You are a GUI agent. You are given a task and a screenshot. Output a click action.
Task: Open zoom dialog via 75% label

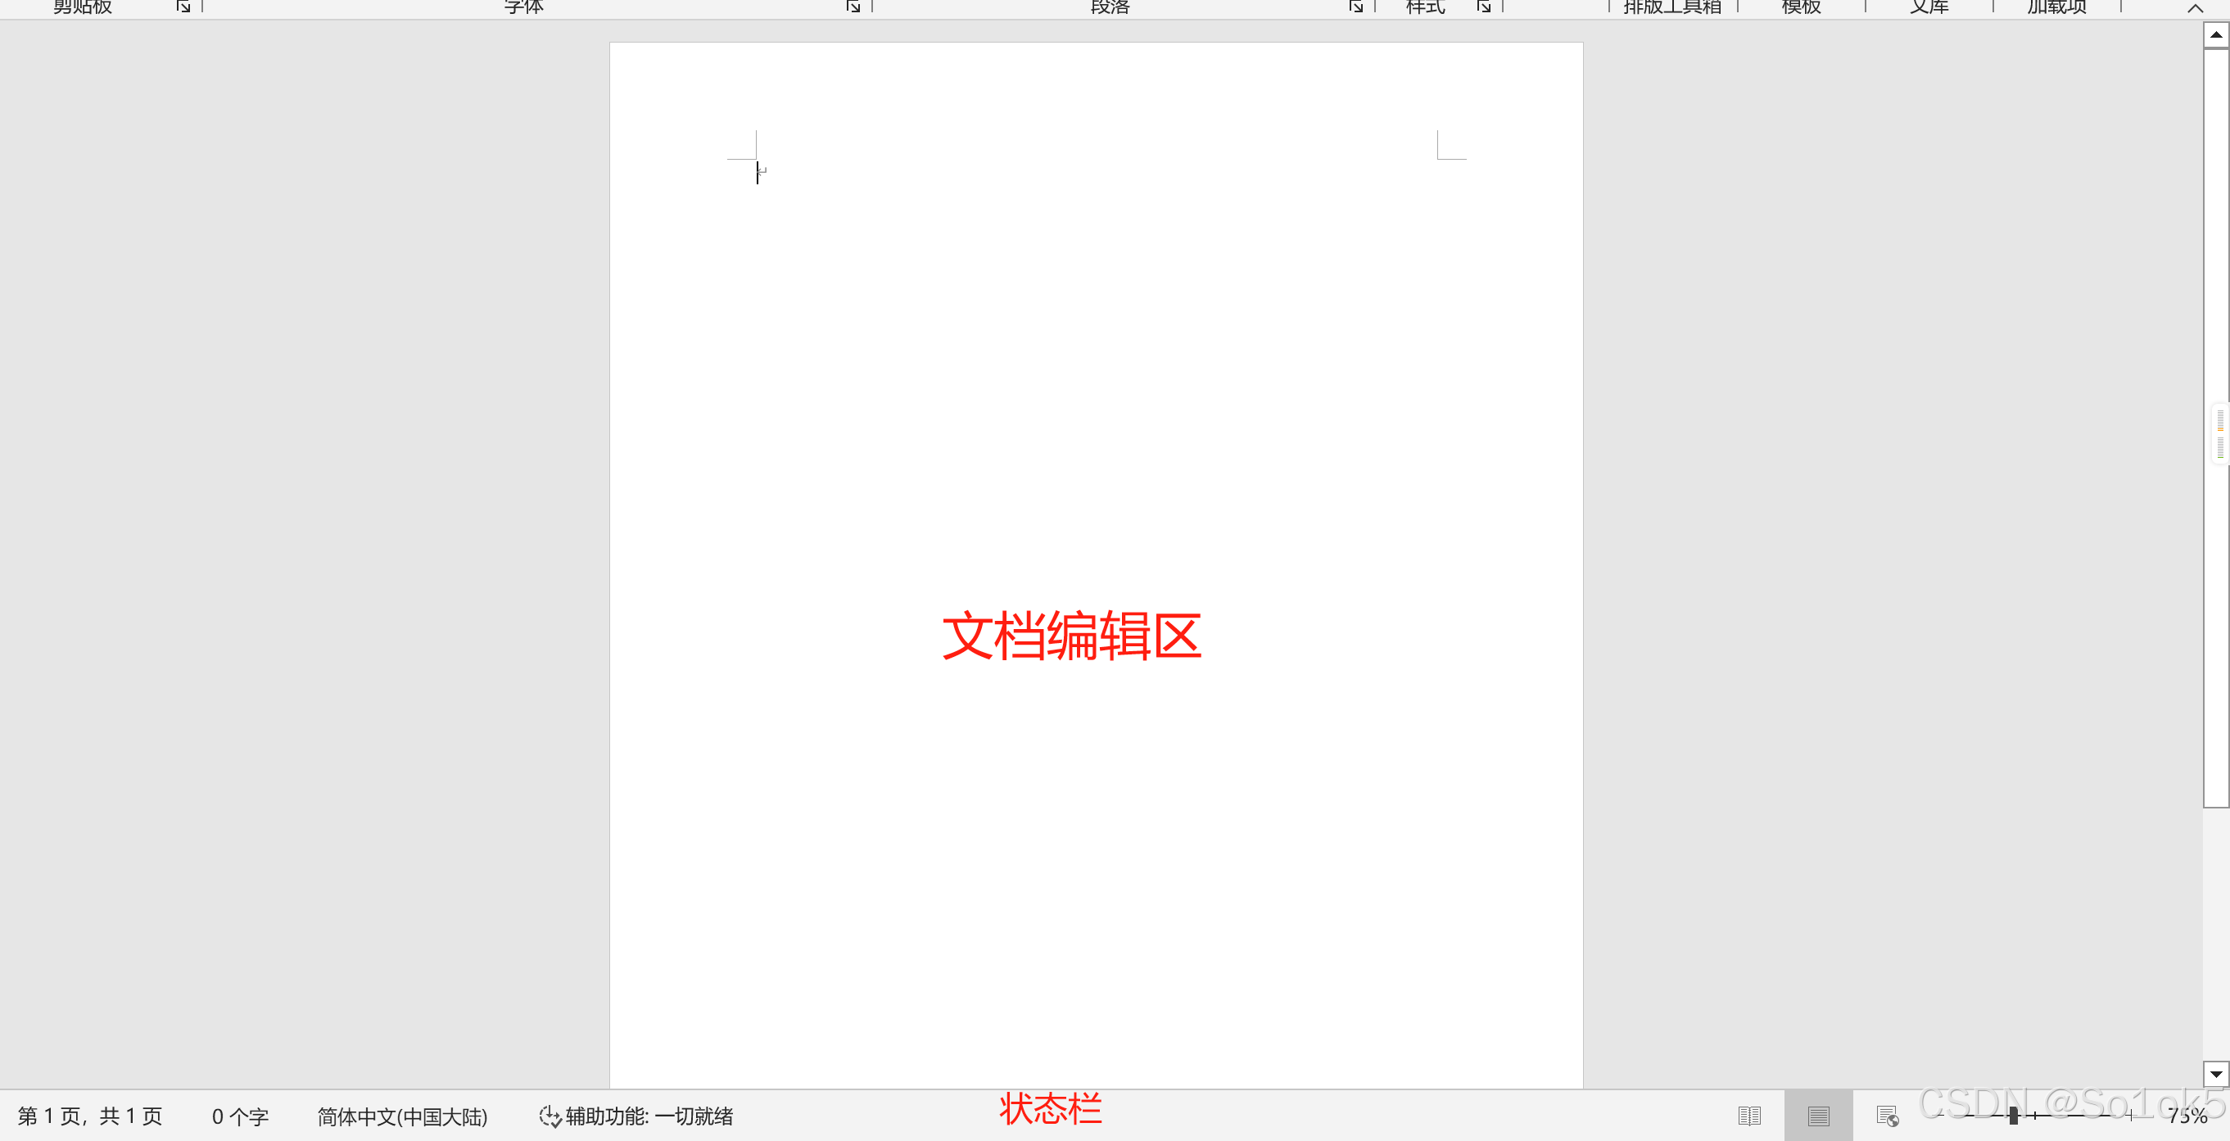tap(2187, 1116)
